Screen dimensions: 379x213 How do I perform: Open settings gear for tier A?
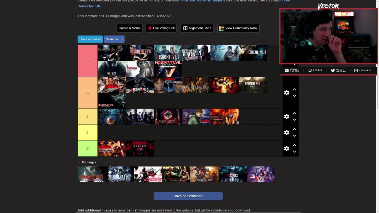286,93
